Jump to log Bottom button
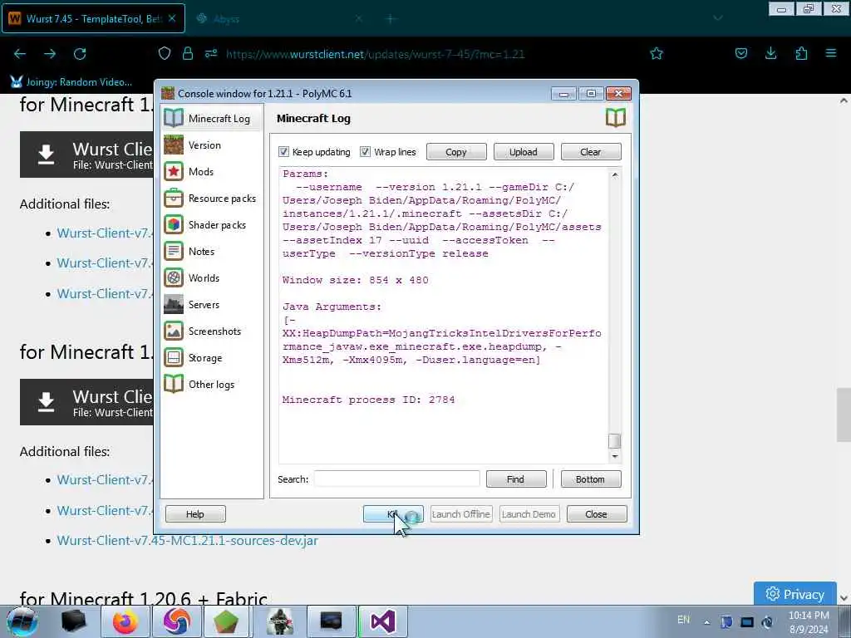 click(591, 479)
